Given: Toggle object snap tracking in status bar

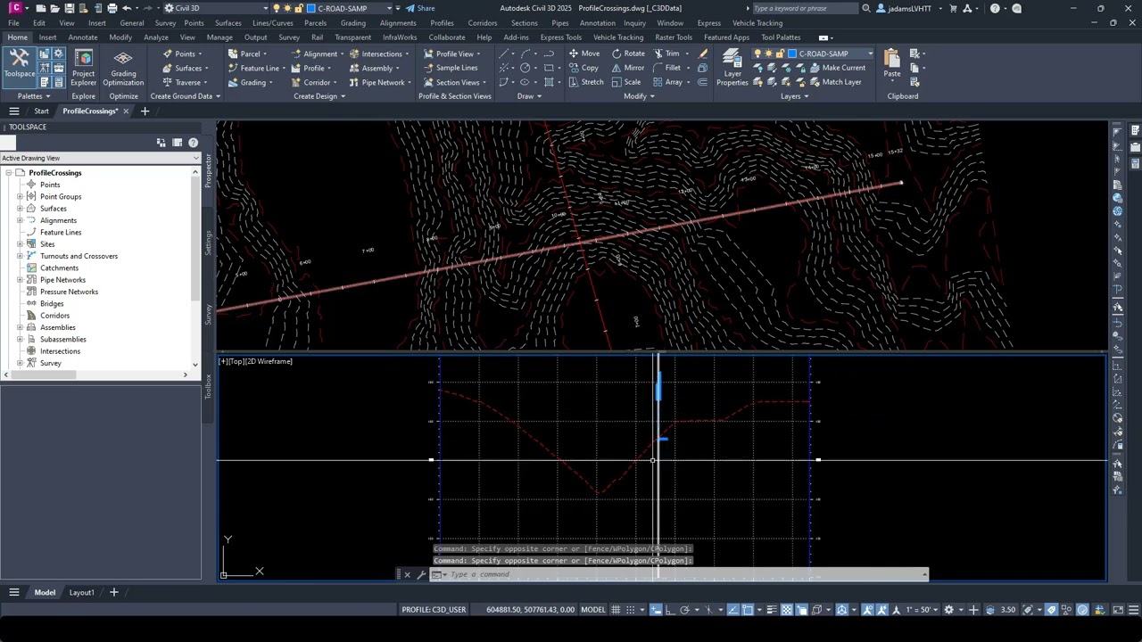Looking at the screenshot, I should [733, 610].
